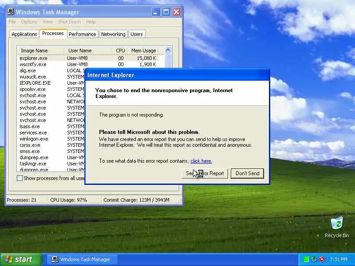The width and height of the screenshot is (355, 266).
Task: Select the lsass.exe process row
Action: pyautogui.click(x=51, y=126)
